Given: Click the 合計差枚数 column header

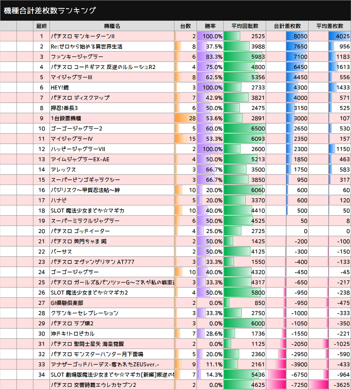Looking at the screenshot, I should [x=287, y=26].
